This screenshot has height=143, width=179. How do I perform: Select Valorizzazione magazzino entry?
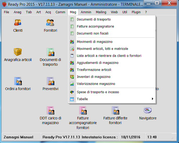point(112,84)
